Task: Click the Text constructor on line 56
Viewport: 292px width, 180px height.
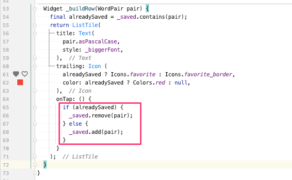Action: [85, 33]
